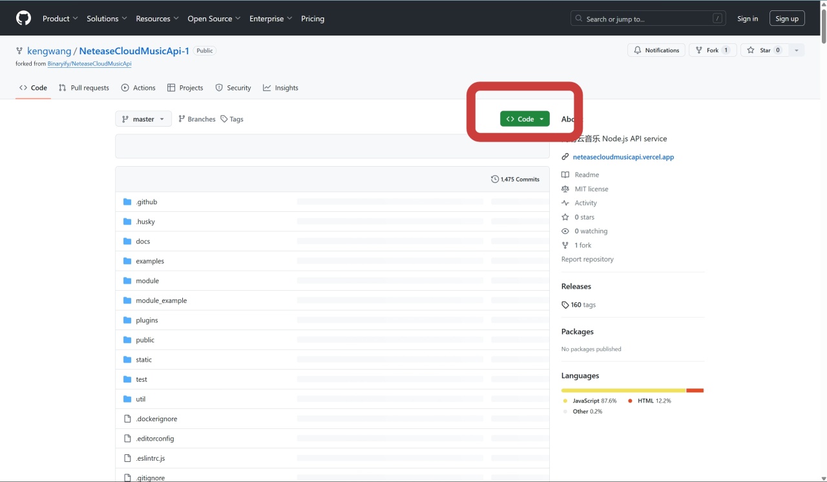The image size is (827, 482).
Task: Expand the Enterprise menu
Action: point(271,19)
